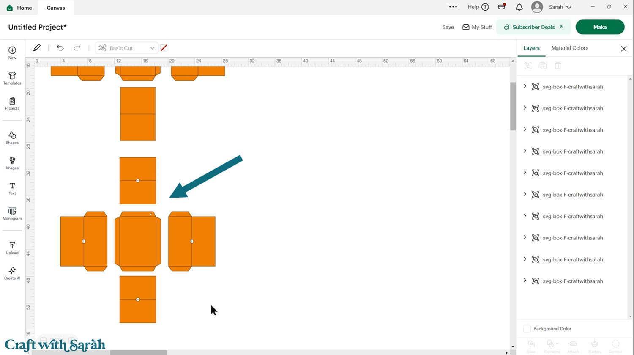634x355 pixels.
Task: Click the canvas vertical scrollbar thumb
Action: [x=513, y=106]
